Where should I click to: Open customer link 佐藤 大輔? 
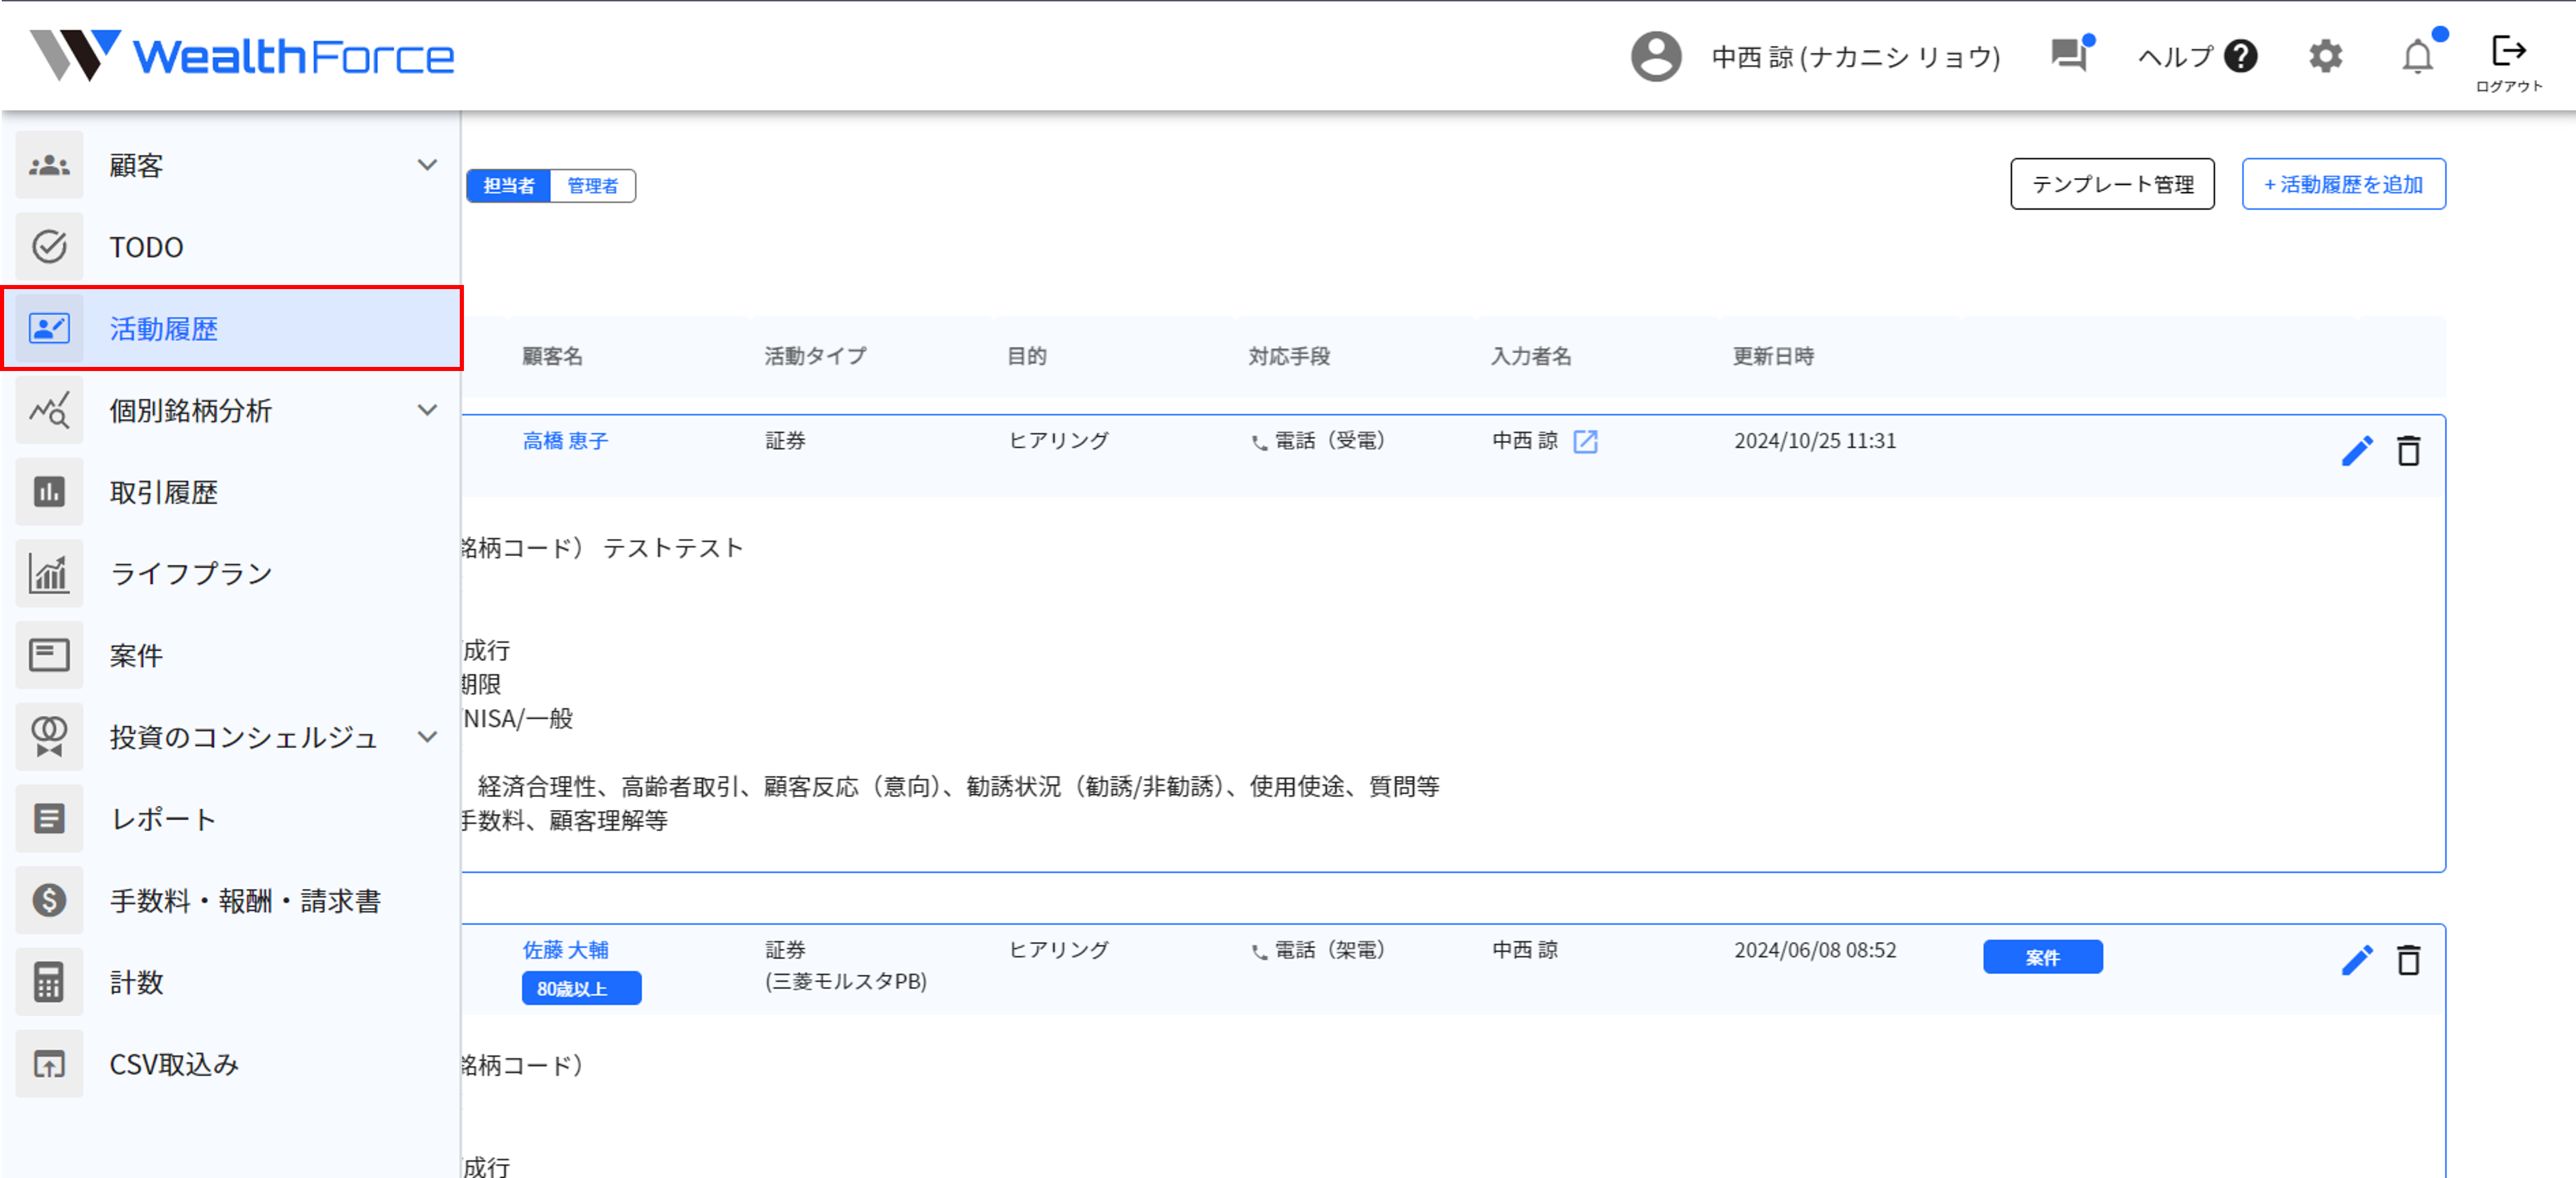[x=565, y=950]
